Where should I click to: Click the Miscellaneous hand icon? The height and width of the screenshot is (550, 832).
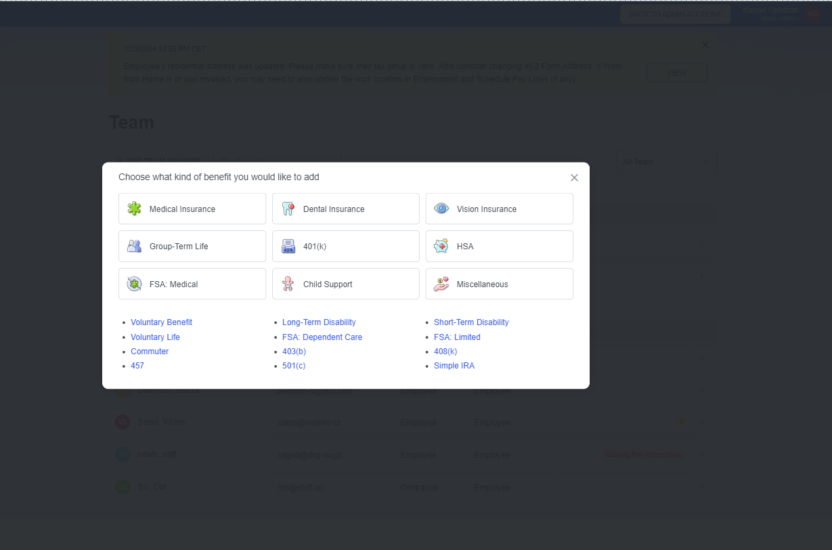[x=441, y=284]
